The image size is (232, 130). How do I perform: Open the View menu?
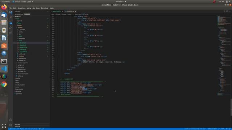pyautogui.click(x=29, y=8)
